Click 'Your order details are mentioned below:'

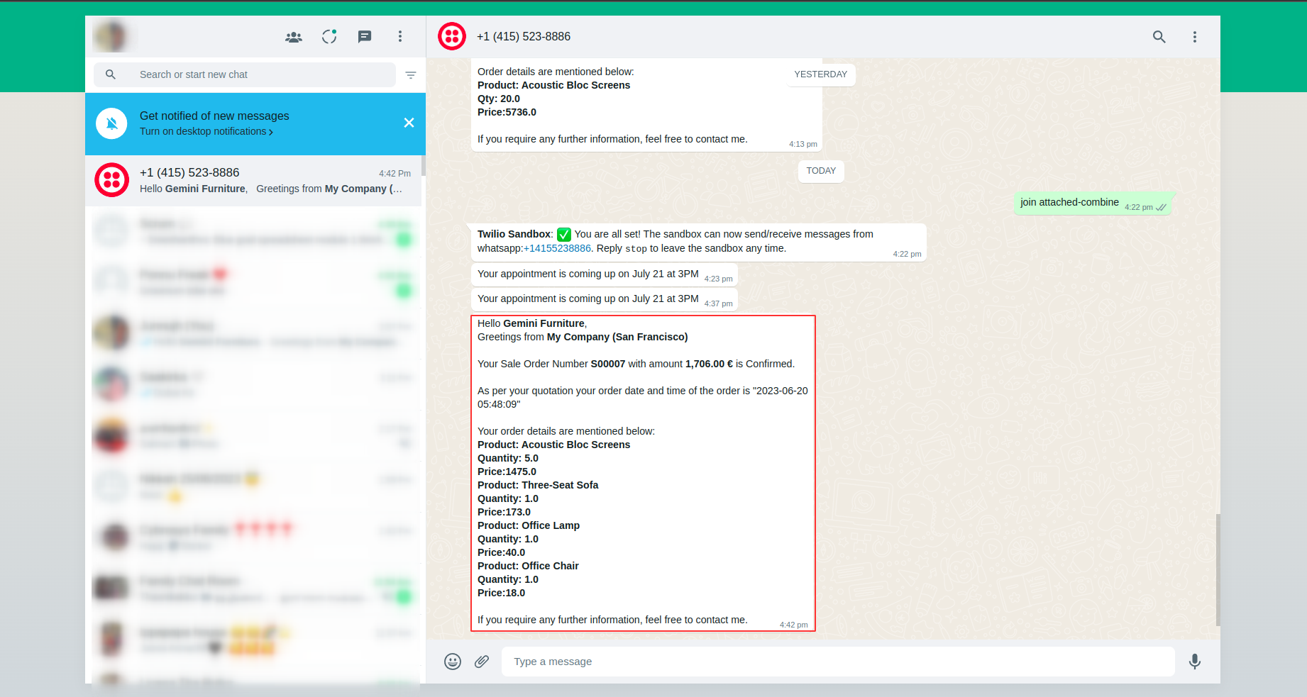(566, 432)
